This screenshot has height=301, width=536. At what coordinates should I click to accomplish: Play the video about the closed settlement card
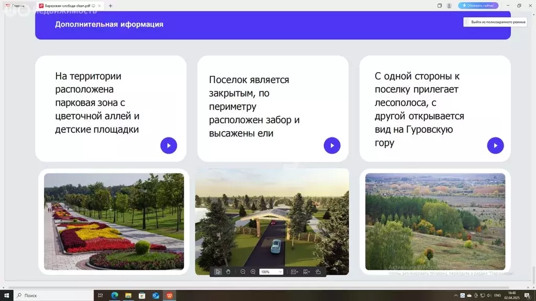[x=332, y=145]
